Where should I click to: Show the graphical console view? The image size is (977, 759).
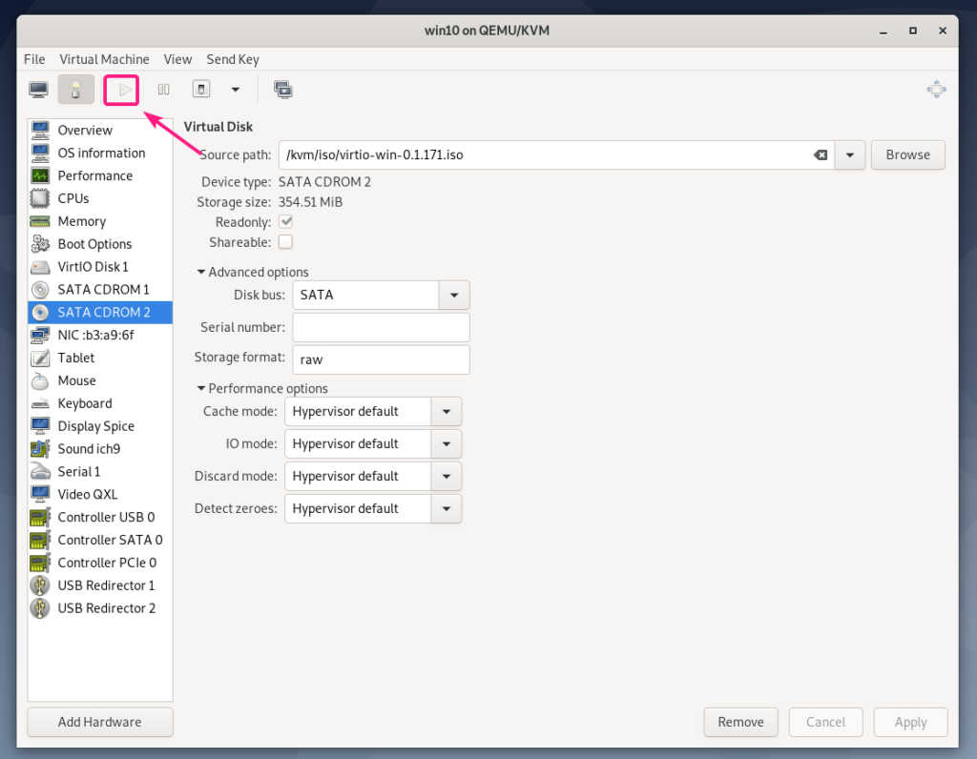tap(38, 90)
